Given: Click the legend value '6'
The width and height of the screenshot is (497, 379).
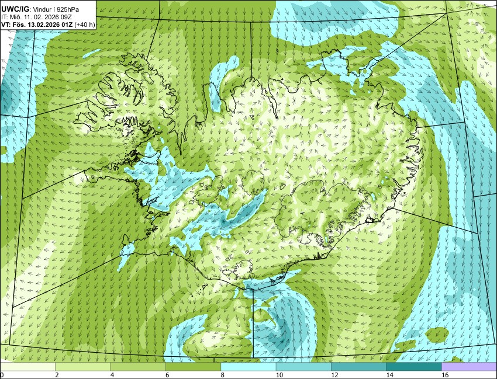Looking at the screenshot, I should pyautogui.click(x=167, y=375).
